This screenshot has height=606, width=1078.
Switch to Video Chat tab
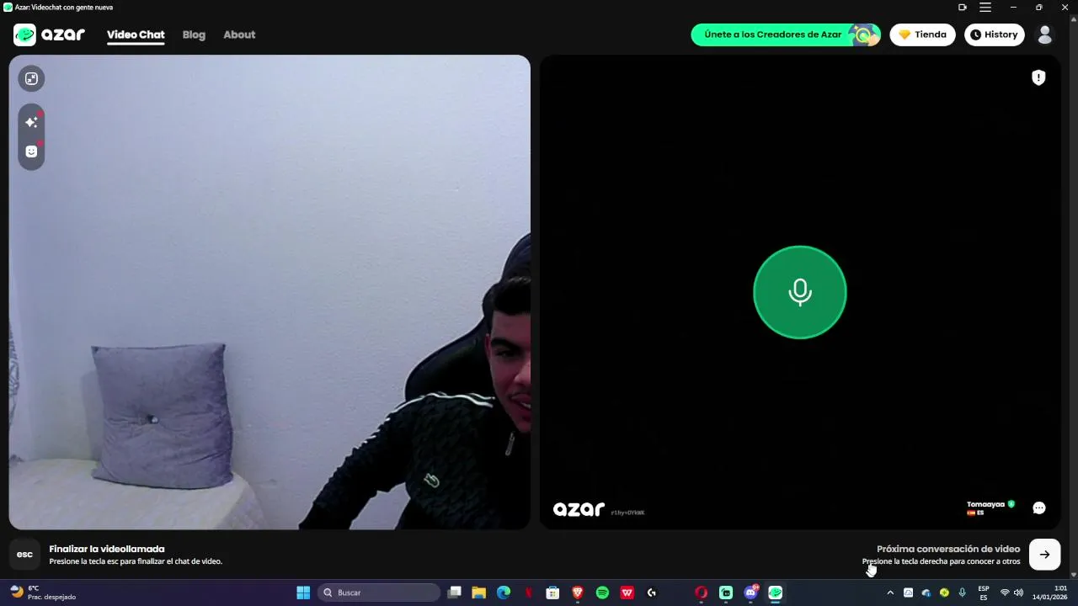136,35
